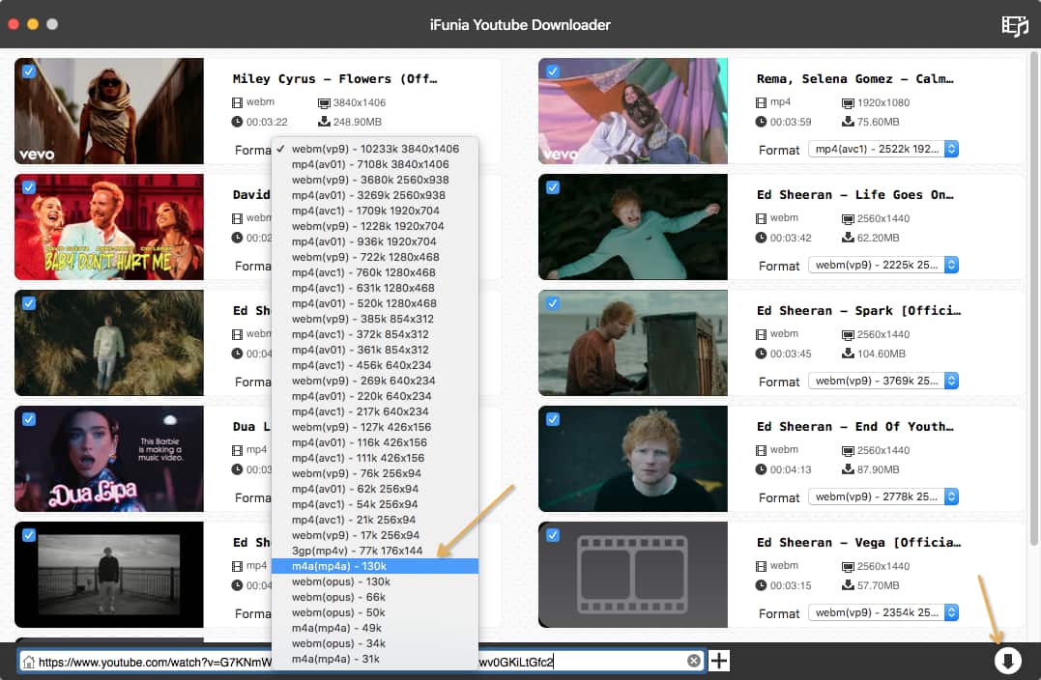Screen dimensions: 1041x680
Task: Click the plus icon to add URL
Action: pyautogui.click(x=719, y=661)
